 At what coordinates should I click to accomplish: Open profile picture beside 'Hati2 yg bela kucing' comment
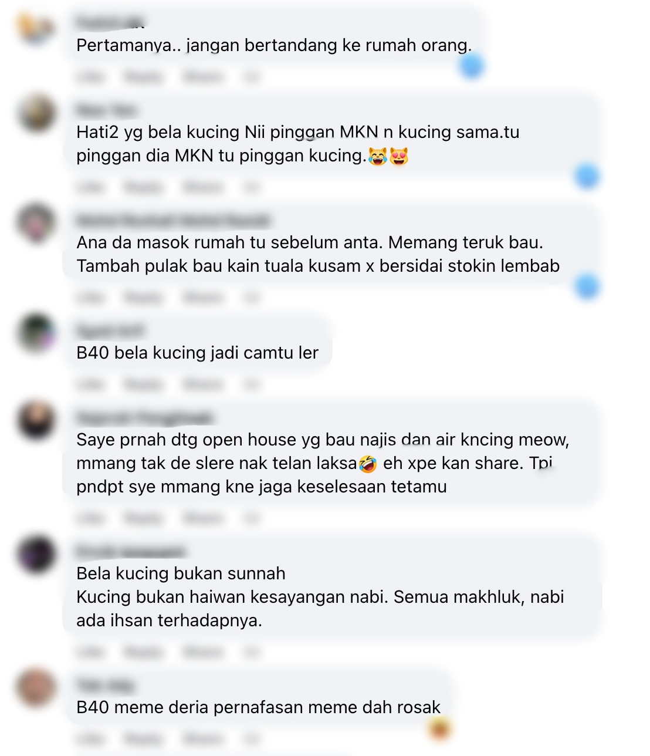[x=36, y=114]
